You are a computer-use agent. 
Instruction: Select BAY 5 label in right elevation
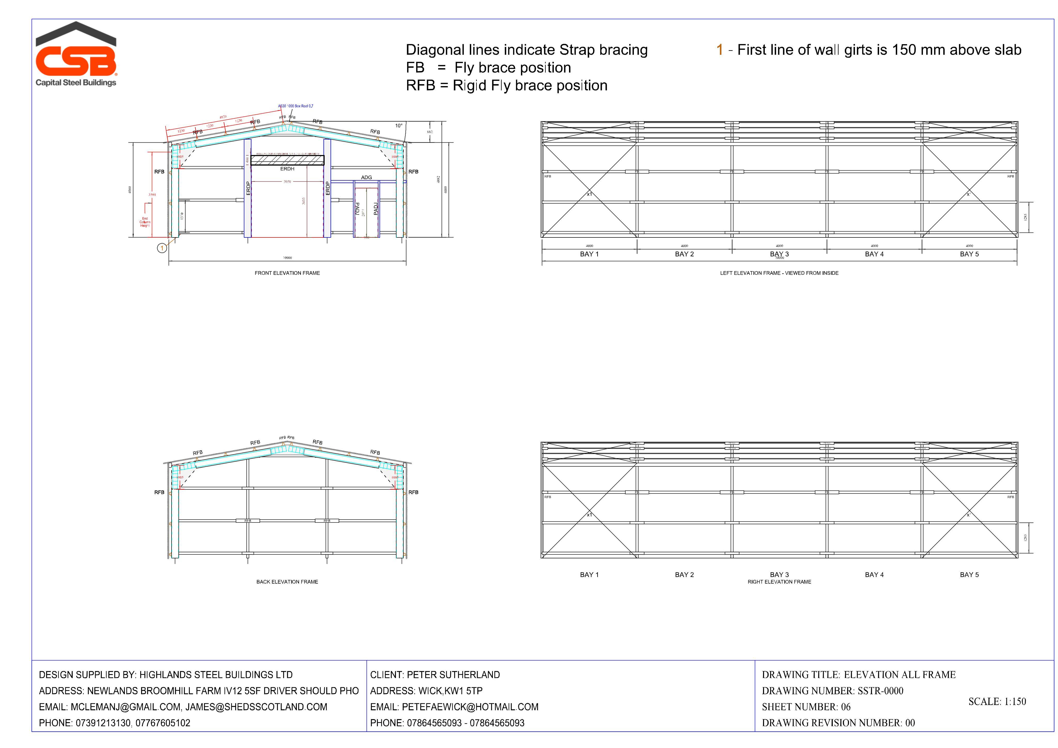click(969, 575)
